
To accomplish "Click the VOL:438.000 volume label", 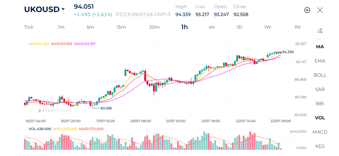I will coord(40,129).
